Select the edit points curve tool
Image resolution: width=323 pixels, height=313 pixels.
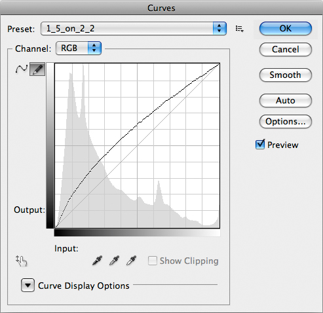pyautogui.click(x=22, y=69)
